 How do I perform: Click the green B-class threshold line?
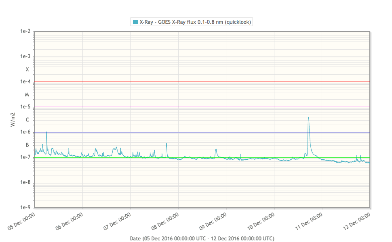click(202, 157)
